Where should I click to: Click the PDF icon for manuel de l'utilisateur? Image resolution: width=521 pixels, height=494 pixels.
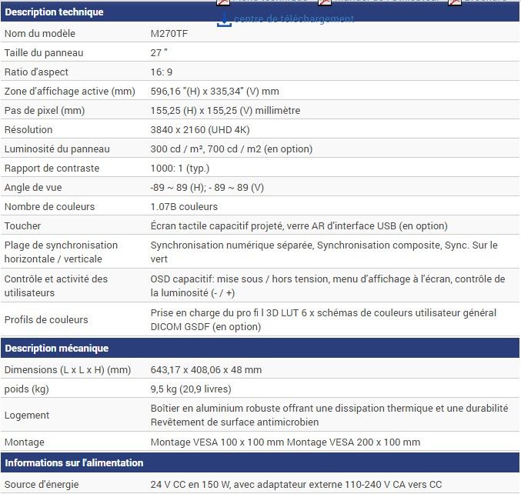[x=325, y=2]
